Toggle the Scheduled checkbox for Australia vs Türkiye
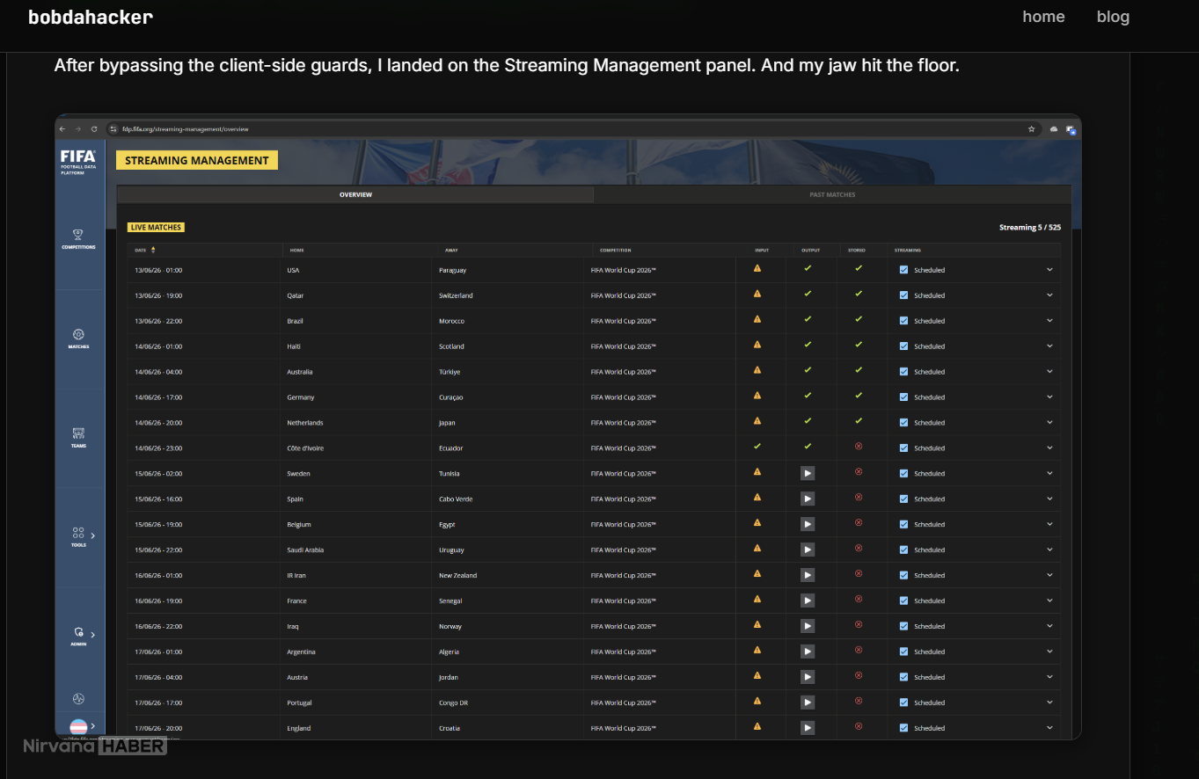1199x779 pixels. coord(904,372)
